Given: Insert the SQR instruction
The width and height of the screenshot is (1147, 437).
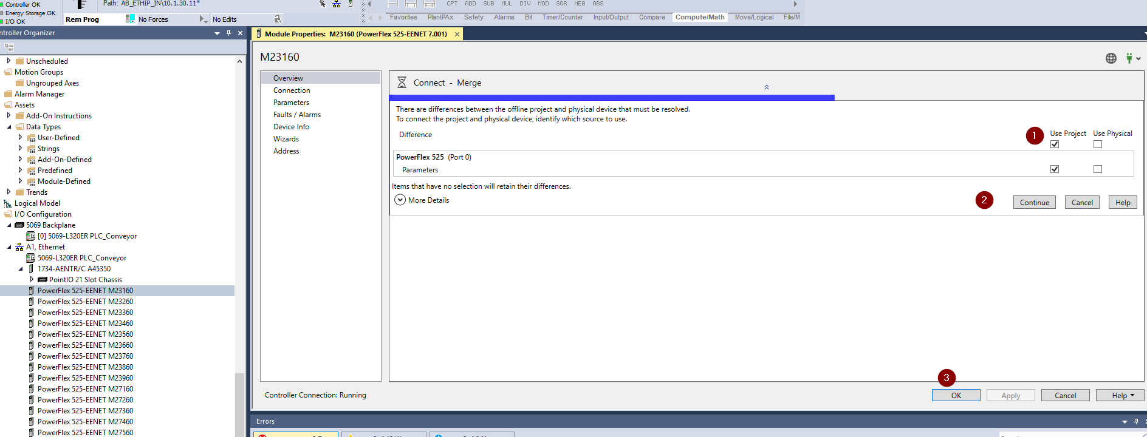Looking at the screenshot, I should (561, 4).
